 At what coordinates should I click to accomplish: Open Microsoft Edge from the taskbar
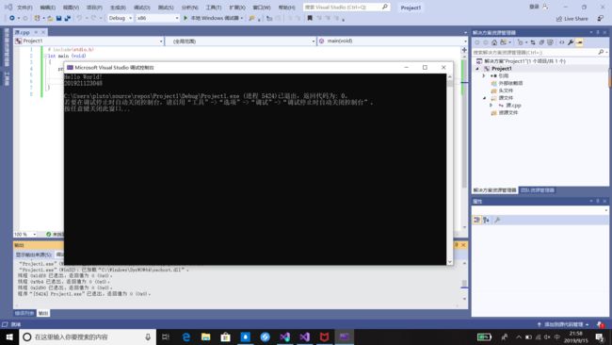point(186,337)
